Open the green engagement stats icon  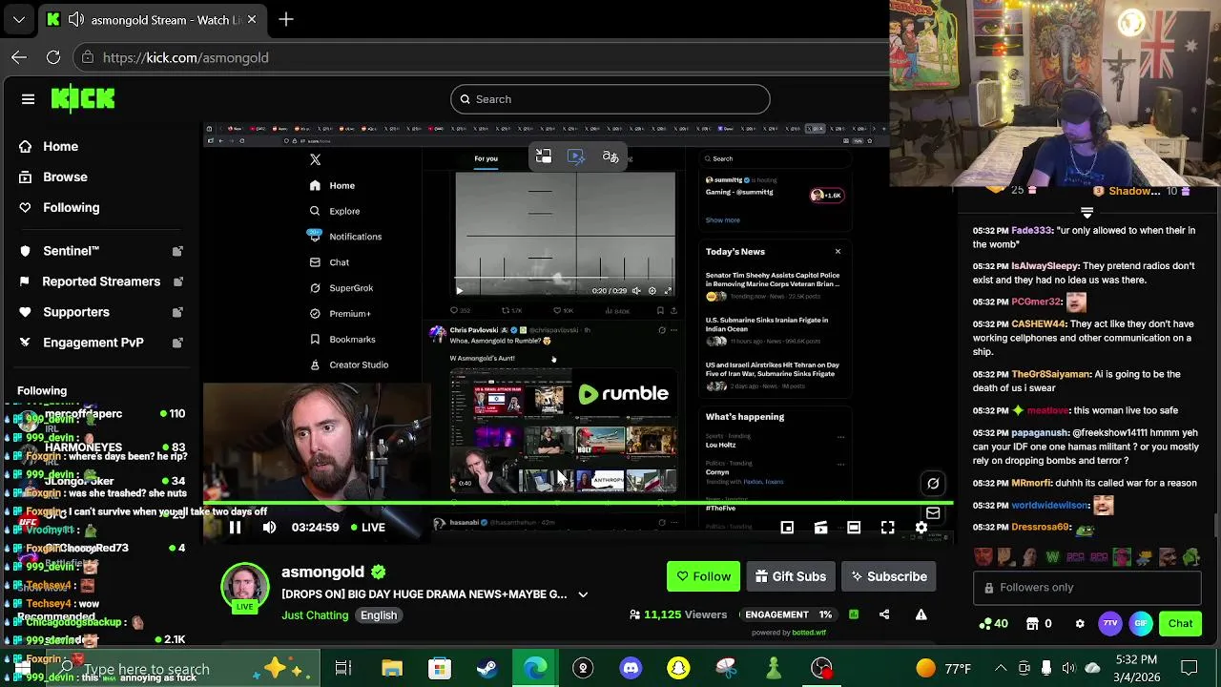pos(854,614)
